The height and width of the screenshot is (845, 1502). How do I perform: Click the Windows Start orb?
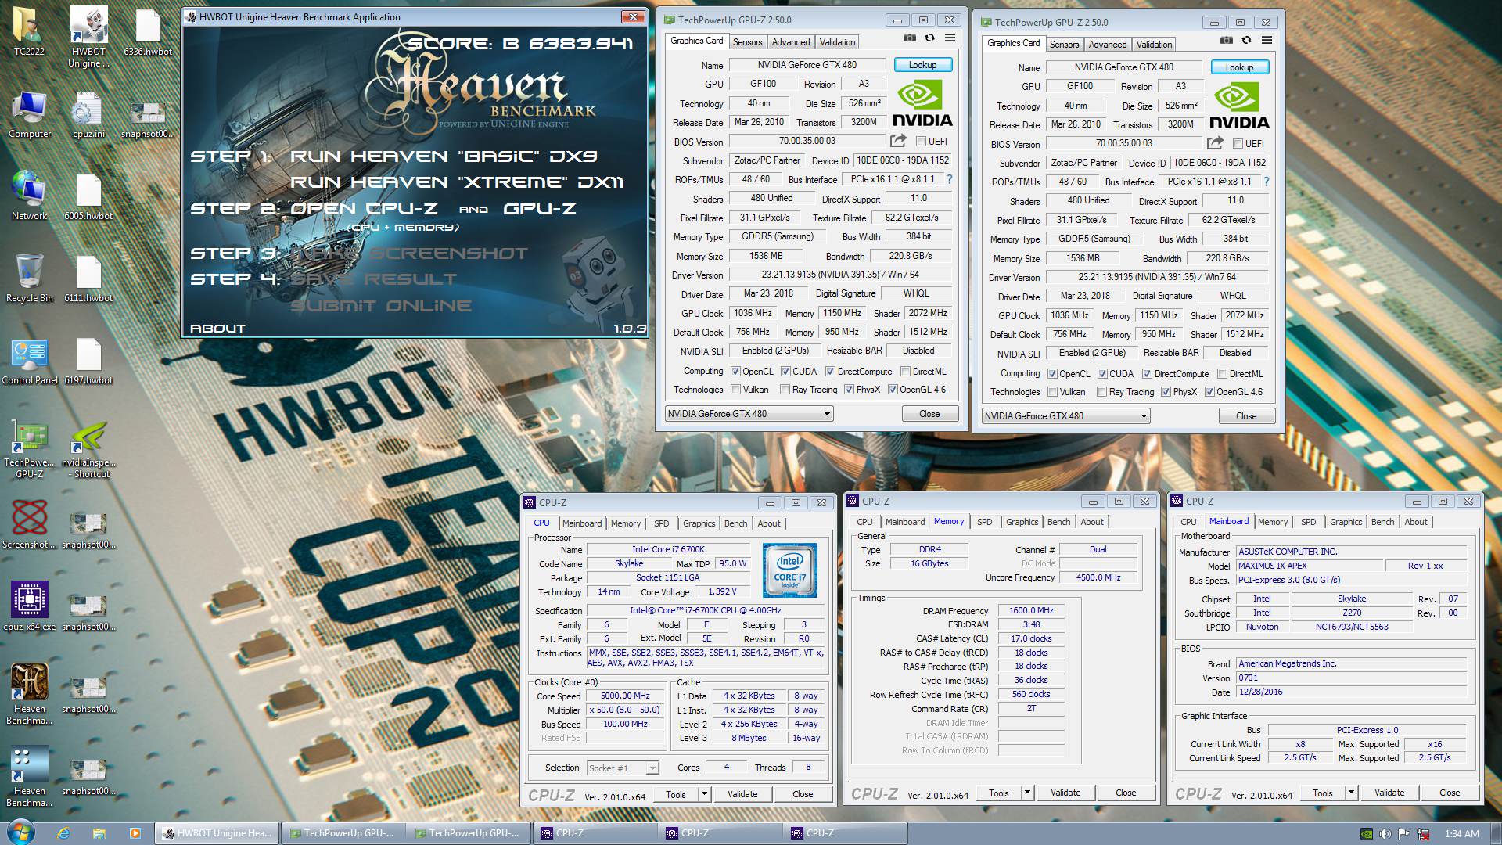20,832
